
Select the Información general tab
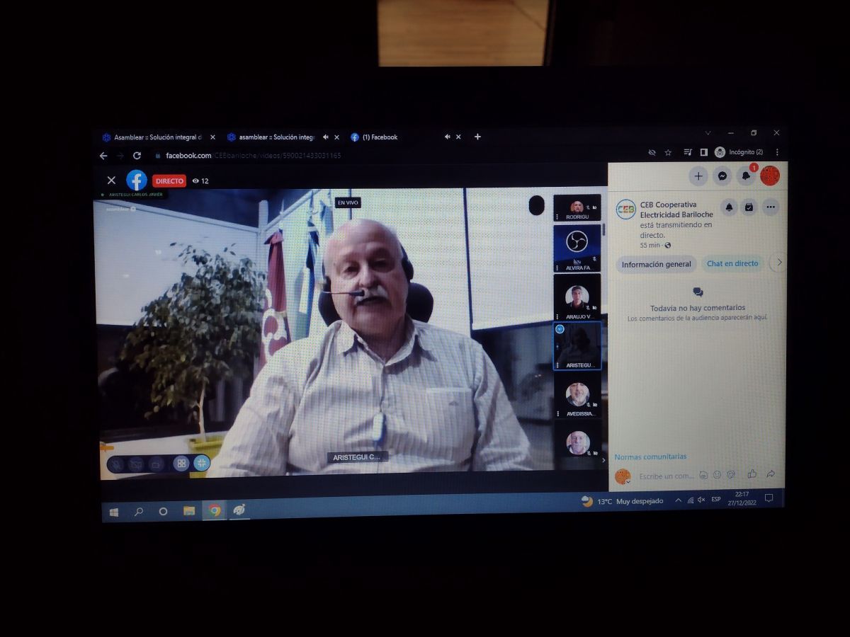(656, 265)
